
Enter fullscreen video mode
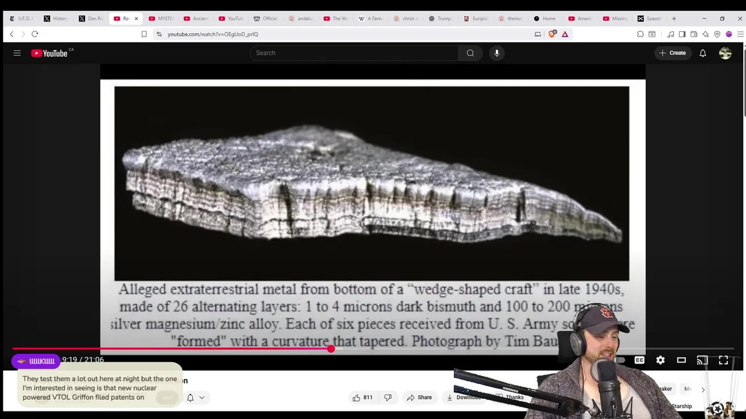pos(723,361)
